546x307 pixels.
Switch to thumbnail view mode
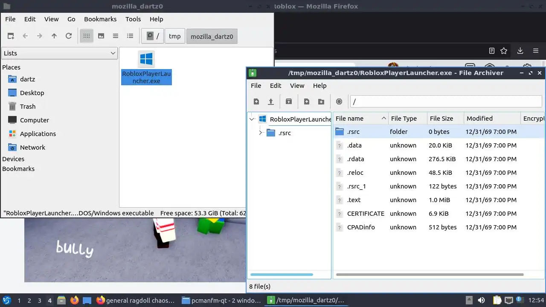point(101,36)
